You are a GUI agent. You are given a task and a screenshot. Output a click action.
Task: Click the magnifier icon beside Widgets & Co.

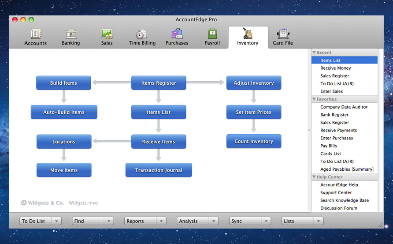click(23, 203)
